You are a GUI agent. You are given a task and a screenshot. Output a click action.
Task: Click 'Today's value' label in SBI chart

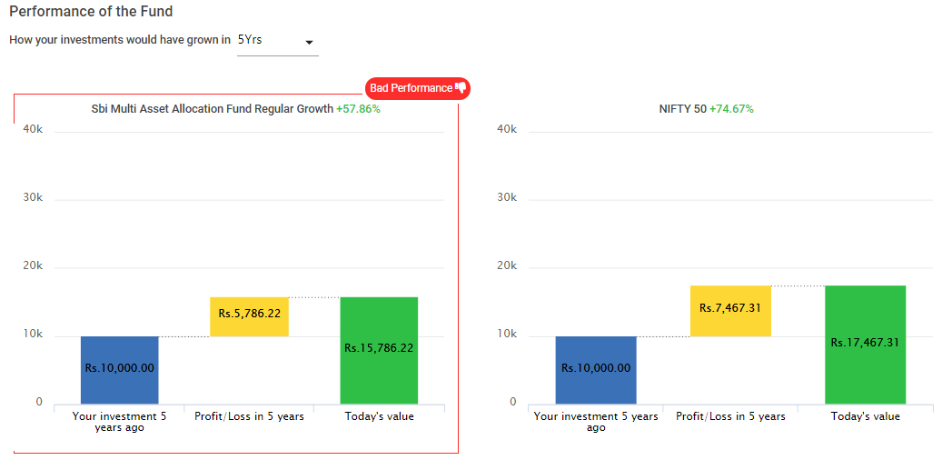(x=379, y=416)
